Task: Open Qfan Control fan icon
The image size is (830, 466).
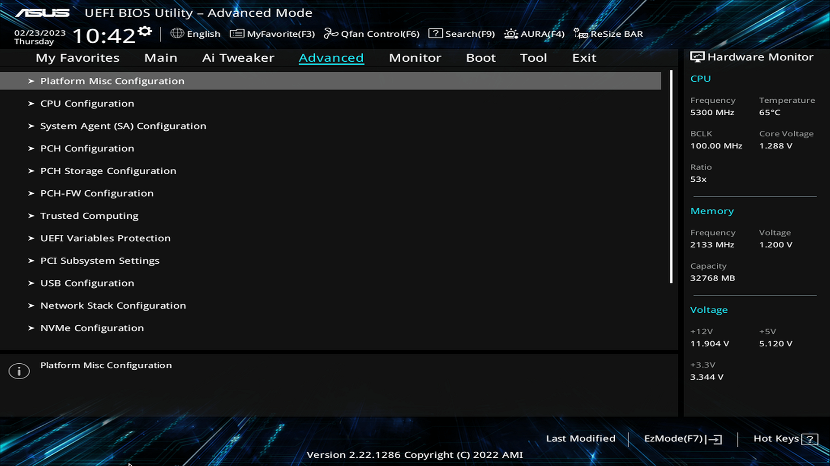Action: coord(331,33)
